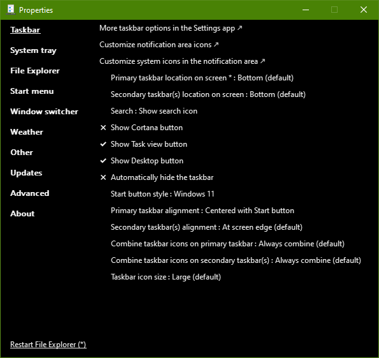Change the Start button style setting
This screenshot has width=379, height=358.
[x=162, y=194]
